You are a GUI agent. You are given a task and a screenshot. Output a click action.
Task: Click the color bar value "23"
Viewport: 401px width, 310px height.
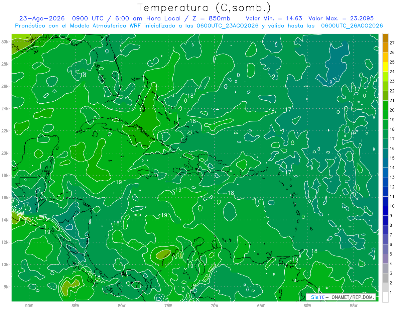(x=392, y=81)
